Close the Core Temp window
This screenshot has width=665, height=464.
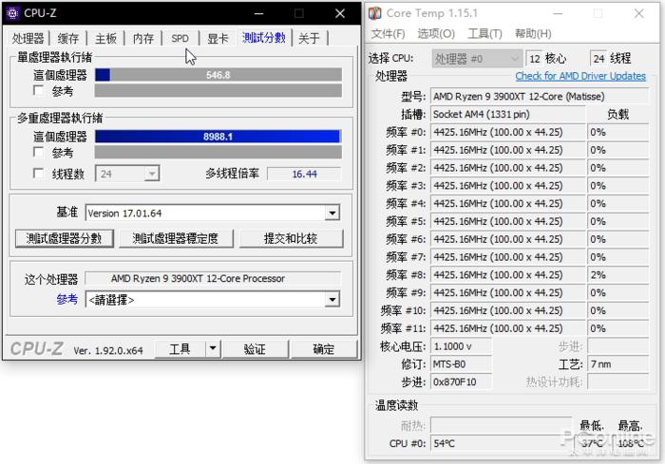click(x=638, y=13)
